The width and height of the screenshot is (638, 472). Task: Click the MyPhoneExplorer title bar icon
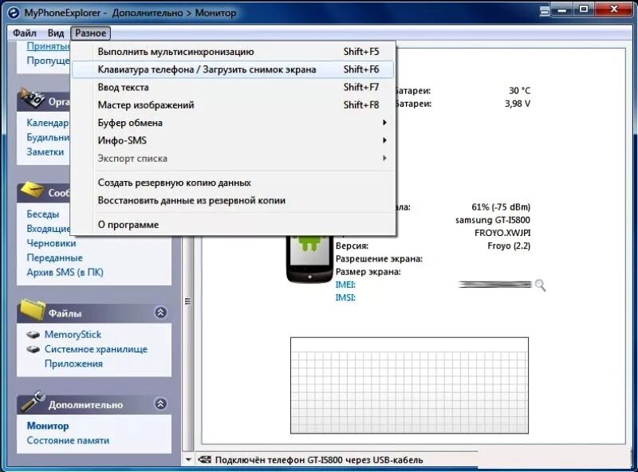tap(14, 13)
